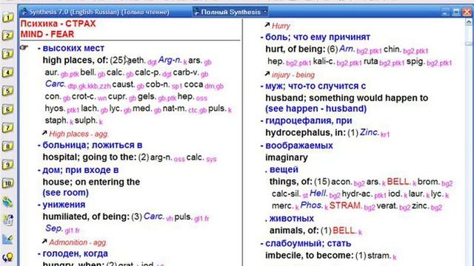This screenshot has width=474, height=266.
Task: Follow the 'injury - being' cross-reference
Action: [x=293, y=75]
